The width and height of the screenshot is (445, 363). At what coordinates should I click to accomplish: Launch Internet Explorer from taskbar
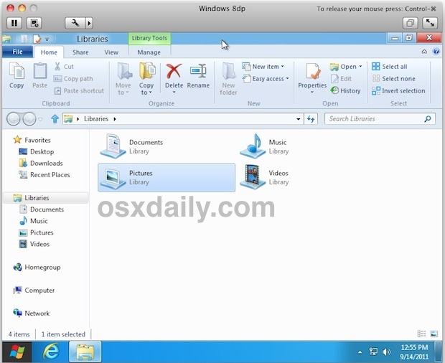(51, 352)
